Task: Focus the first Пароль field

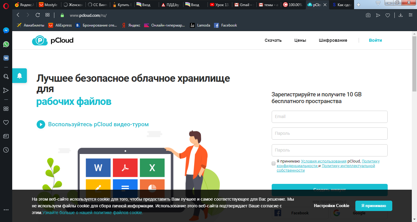Action: point(329,133)
